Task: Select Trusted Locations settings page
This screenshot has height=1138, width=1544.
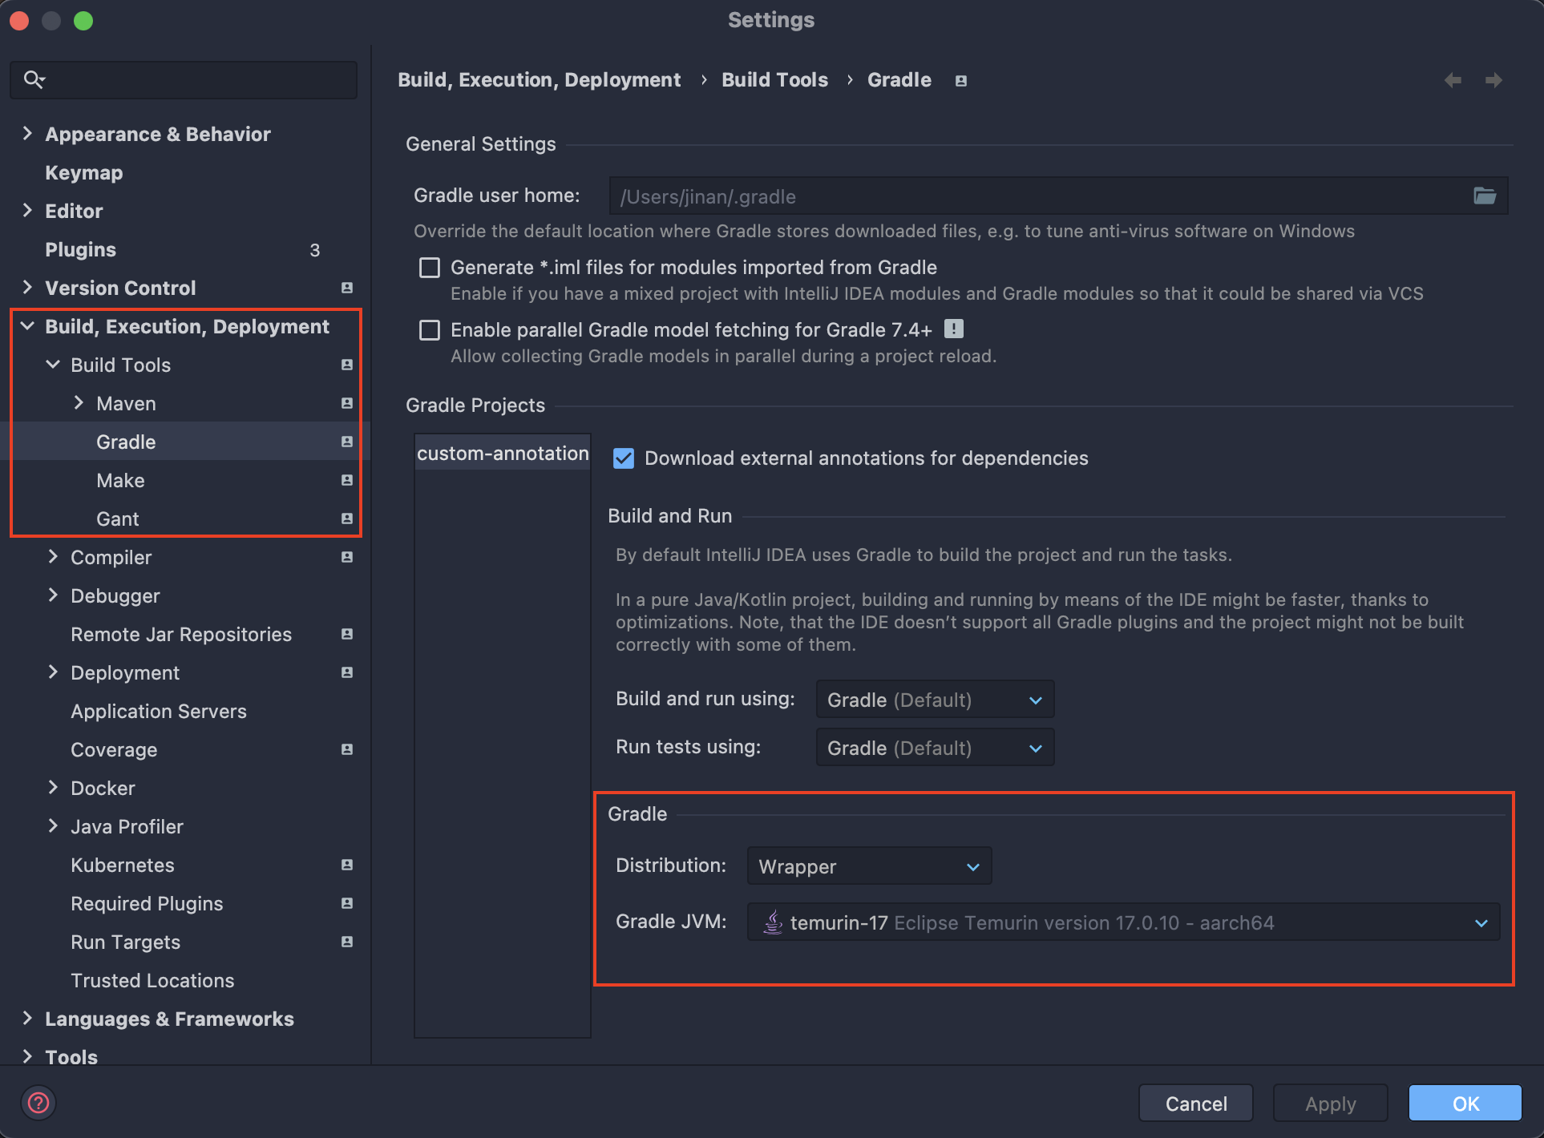Action: coord(152,980)
